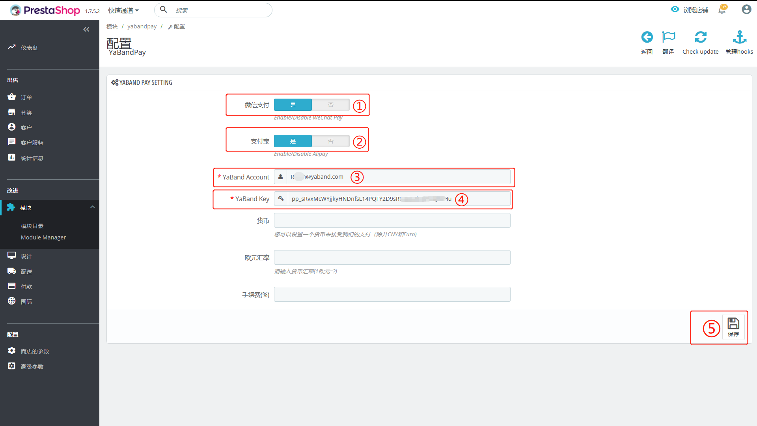Click the 保存 floppy disk save button
The width and height of the screenshot is (757, 426).
(x=733, y=327)
